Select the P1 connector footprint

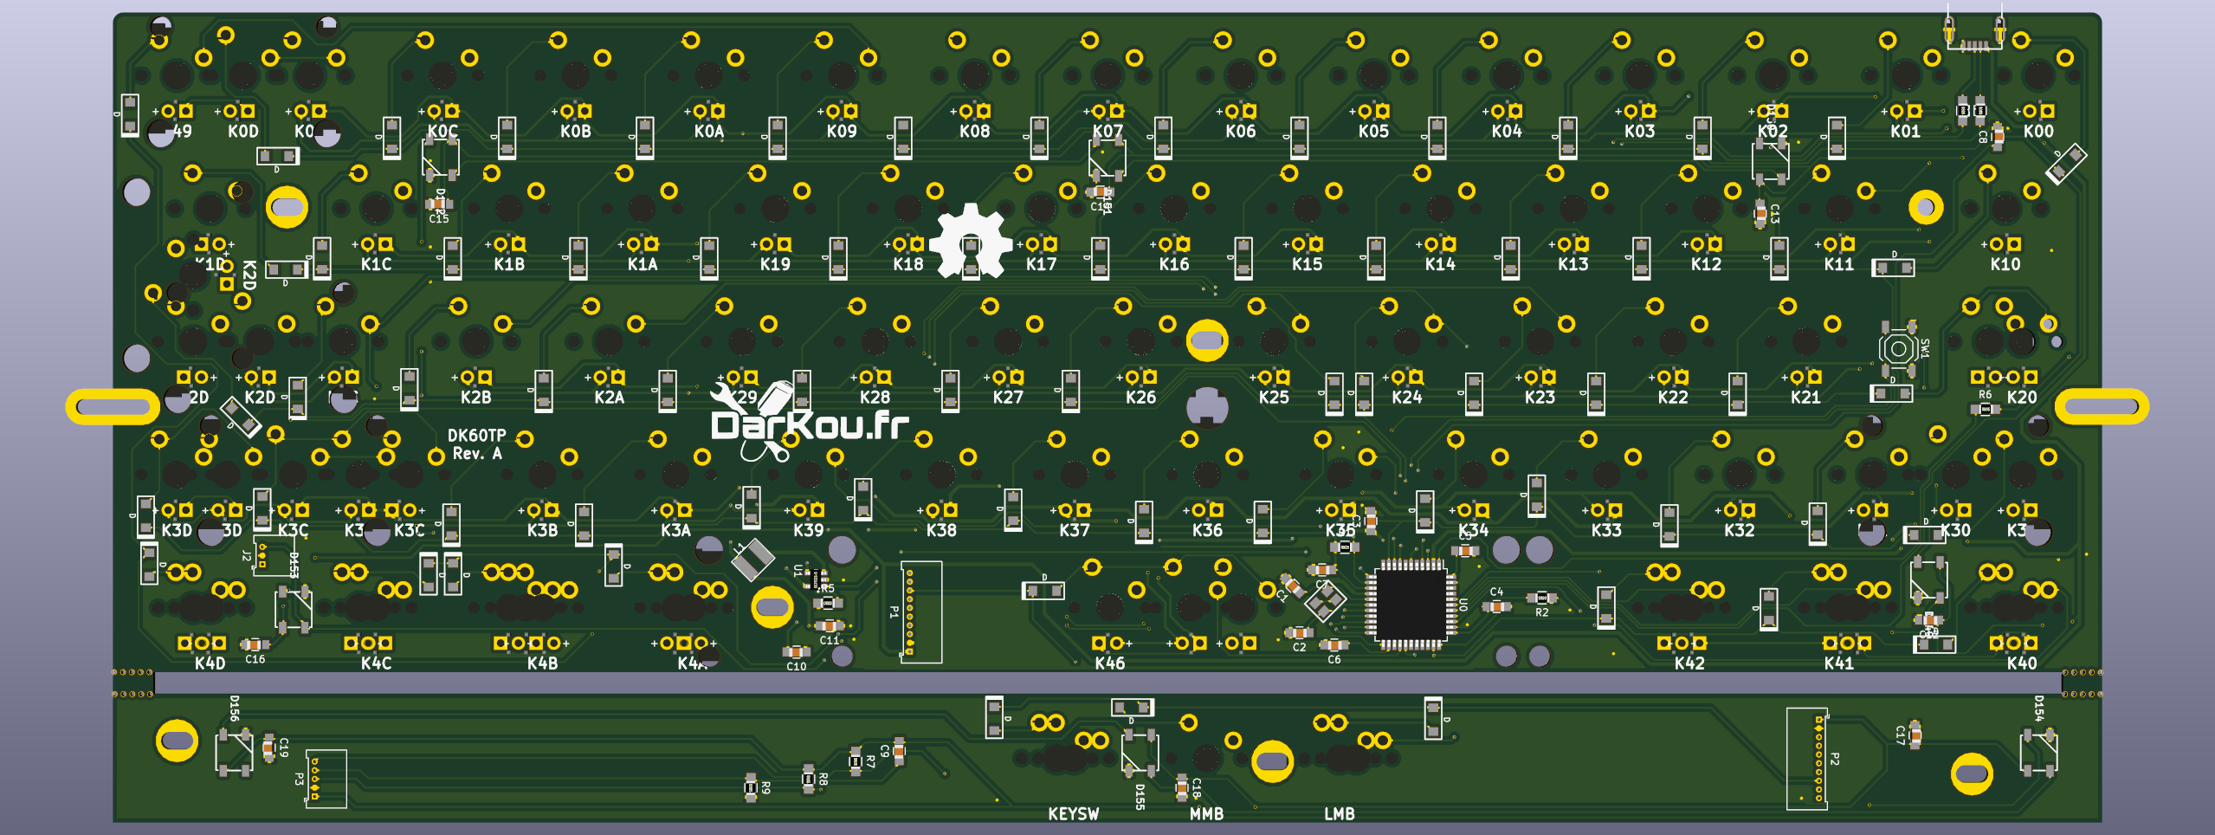click(921, 612)
